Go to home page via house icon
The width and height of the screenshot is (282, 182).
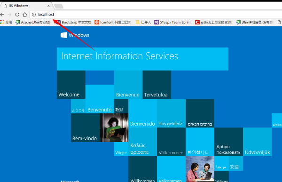pyautogui.click(x=25, y=15)
